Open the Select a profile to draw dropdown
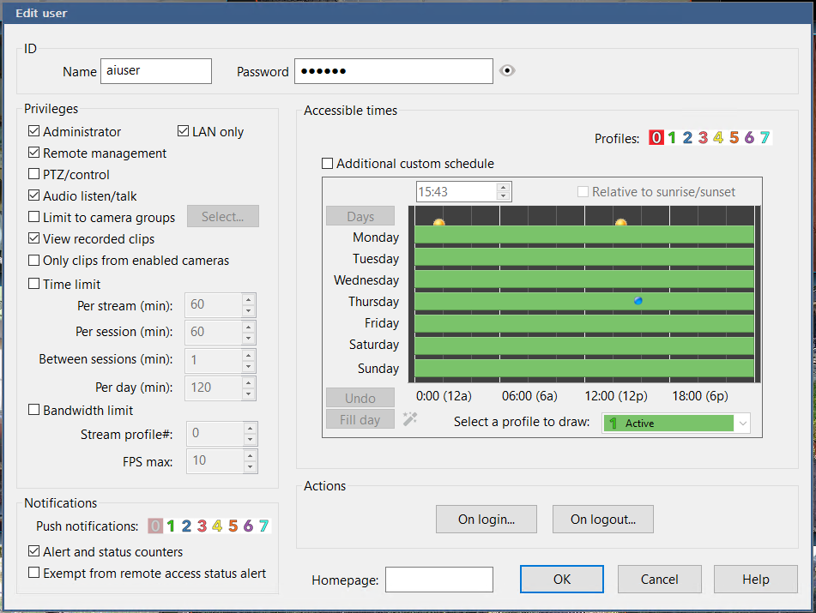 [742, 423]
